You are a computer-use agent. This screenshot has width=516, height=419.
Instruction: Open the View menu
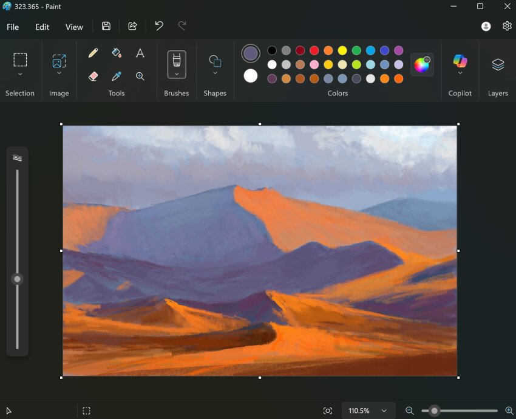point(74,27)
